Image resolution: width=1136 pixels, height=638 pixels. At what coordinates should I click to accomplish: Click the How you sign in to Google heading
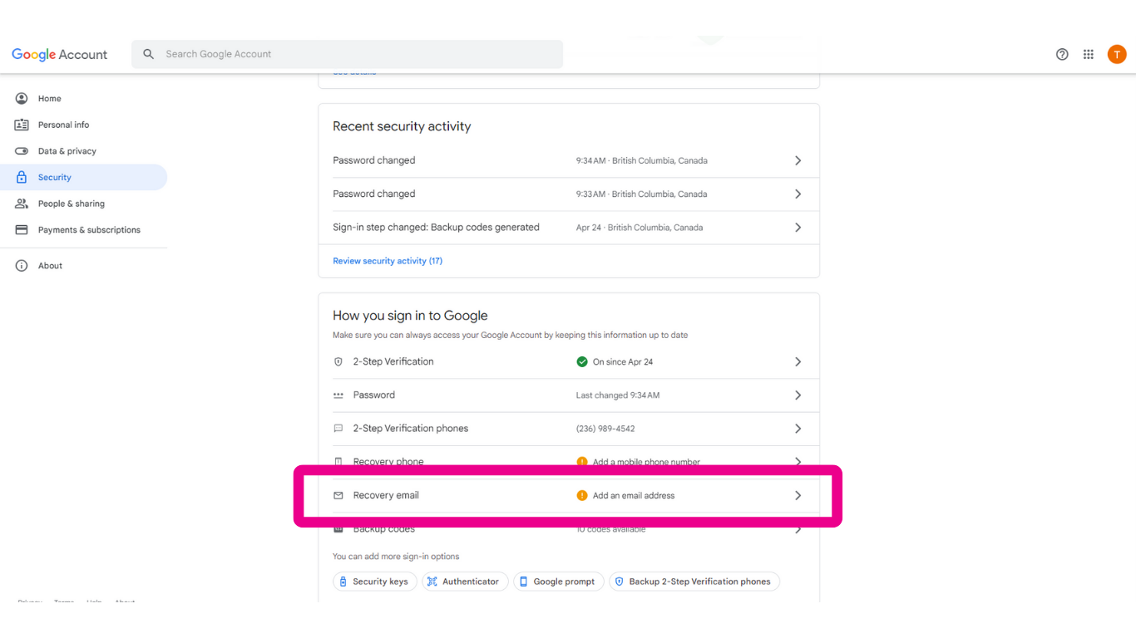tap(410, 316)
